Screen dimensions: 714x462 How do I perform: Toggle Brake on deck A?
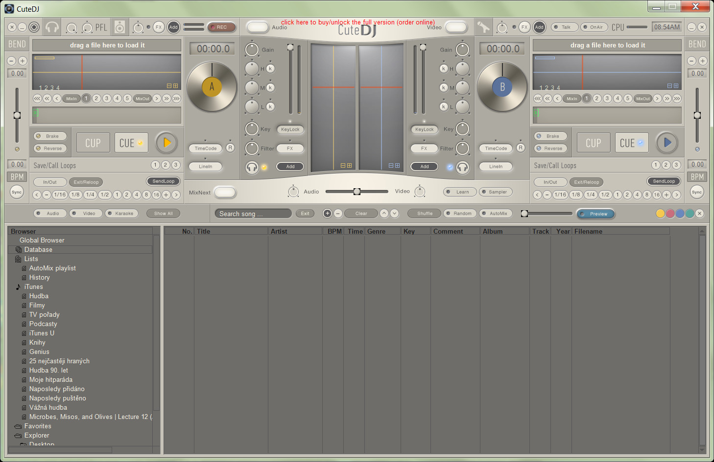point(50,136)
